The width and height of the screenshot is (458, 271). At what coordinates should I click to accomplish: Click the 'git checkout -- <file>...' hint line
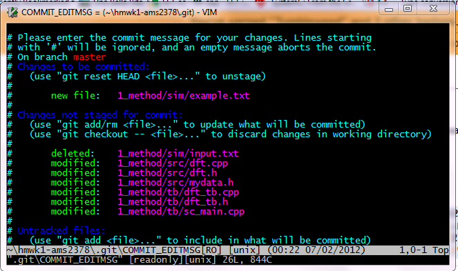(x=230, y=134)
